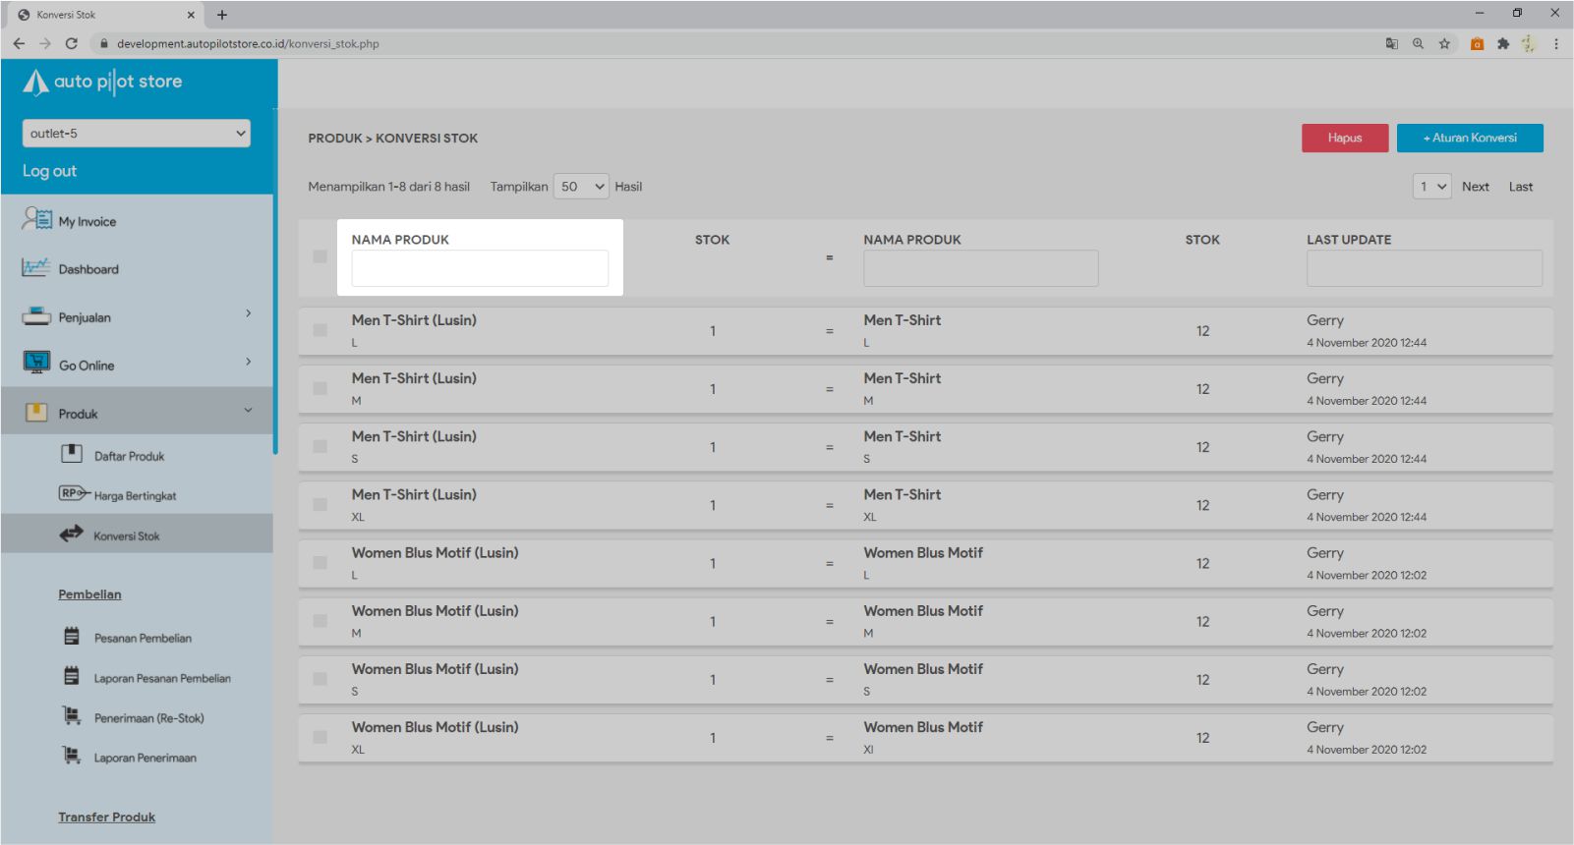Click the Pesanan Pembelian calendar icon
This screenshot has width=1574, height=845.
(72, 637)
